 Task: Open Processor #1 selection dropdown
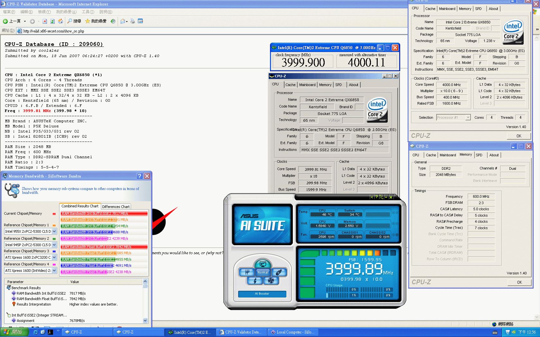(x=468, y=117)
